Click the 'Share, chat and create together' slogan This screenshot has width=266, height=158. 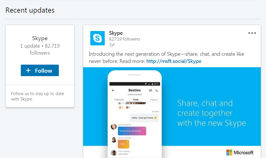[x=211, y=113]
